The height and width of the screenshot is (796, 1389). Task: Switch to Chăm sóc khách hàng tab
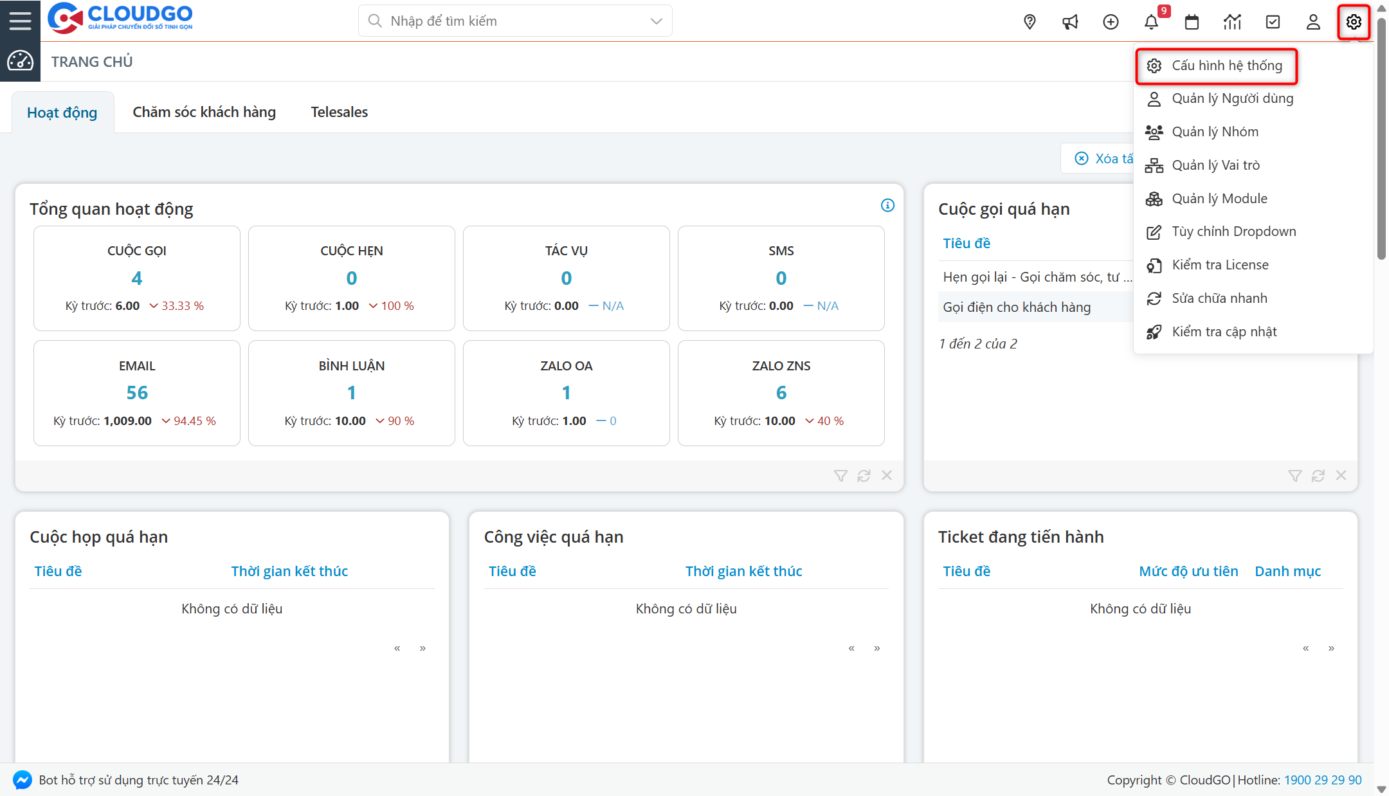[x=204, y=112]
